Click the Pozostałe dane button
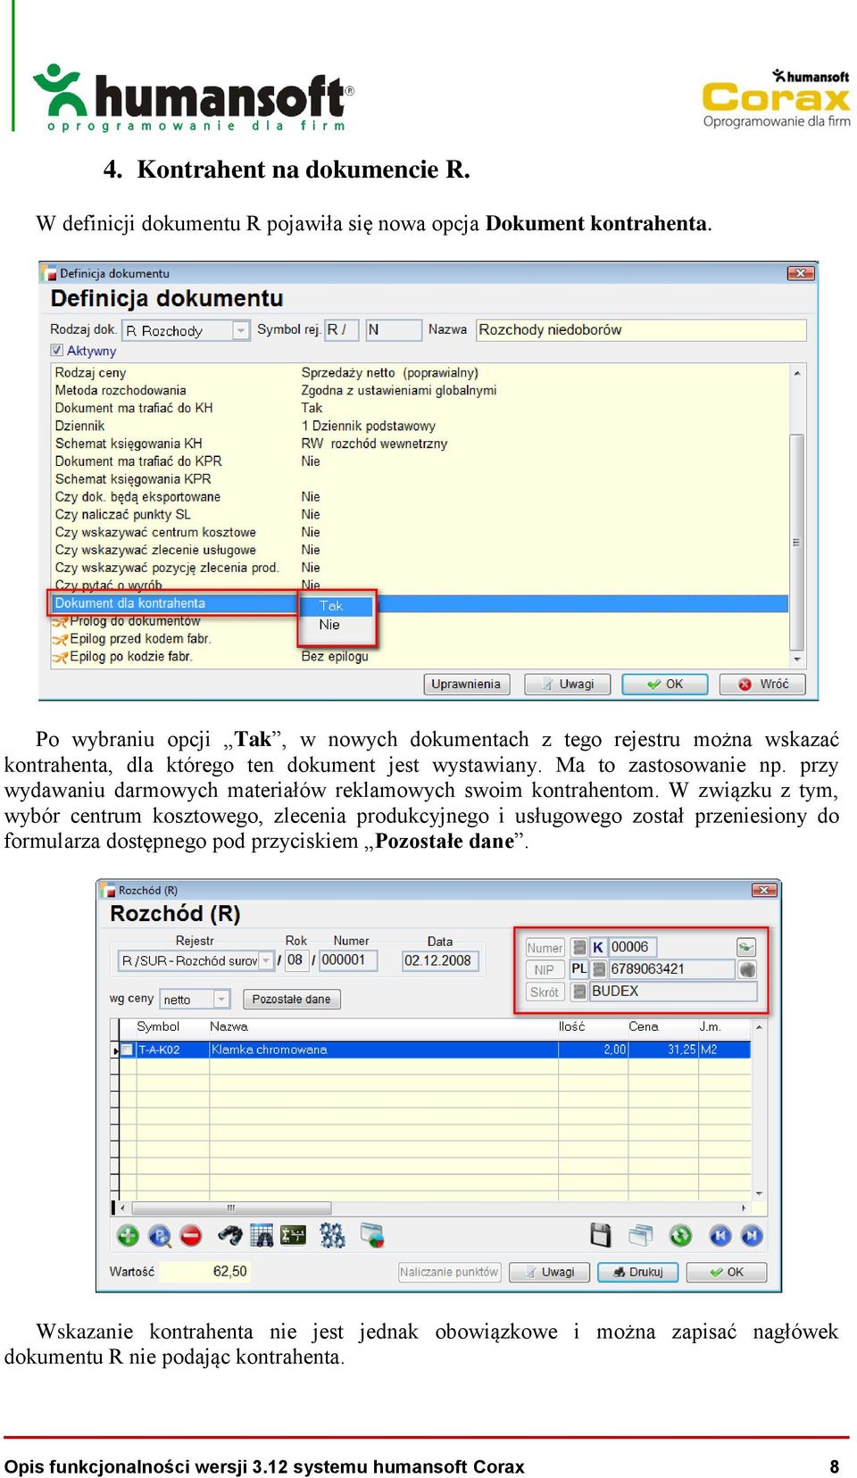The width and height of the screenshot is (857, 1478). point(291,1000)
